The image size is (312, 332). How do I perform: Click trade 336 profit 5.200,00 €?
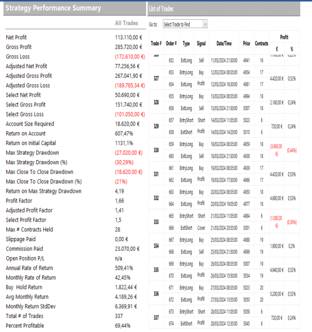click(277, 294)
